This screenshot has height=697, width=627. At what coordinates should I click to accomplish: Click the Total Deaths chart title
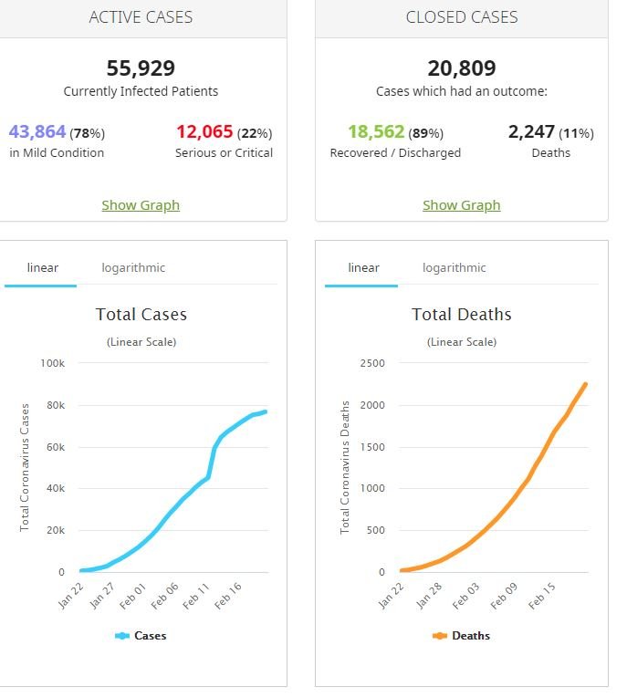[x=461, y=315]
